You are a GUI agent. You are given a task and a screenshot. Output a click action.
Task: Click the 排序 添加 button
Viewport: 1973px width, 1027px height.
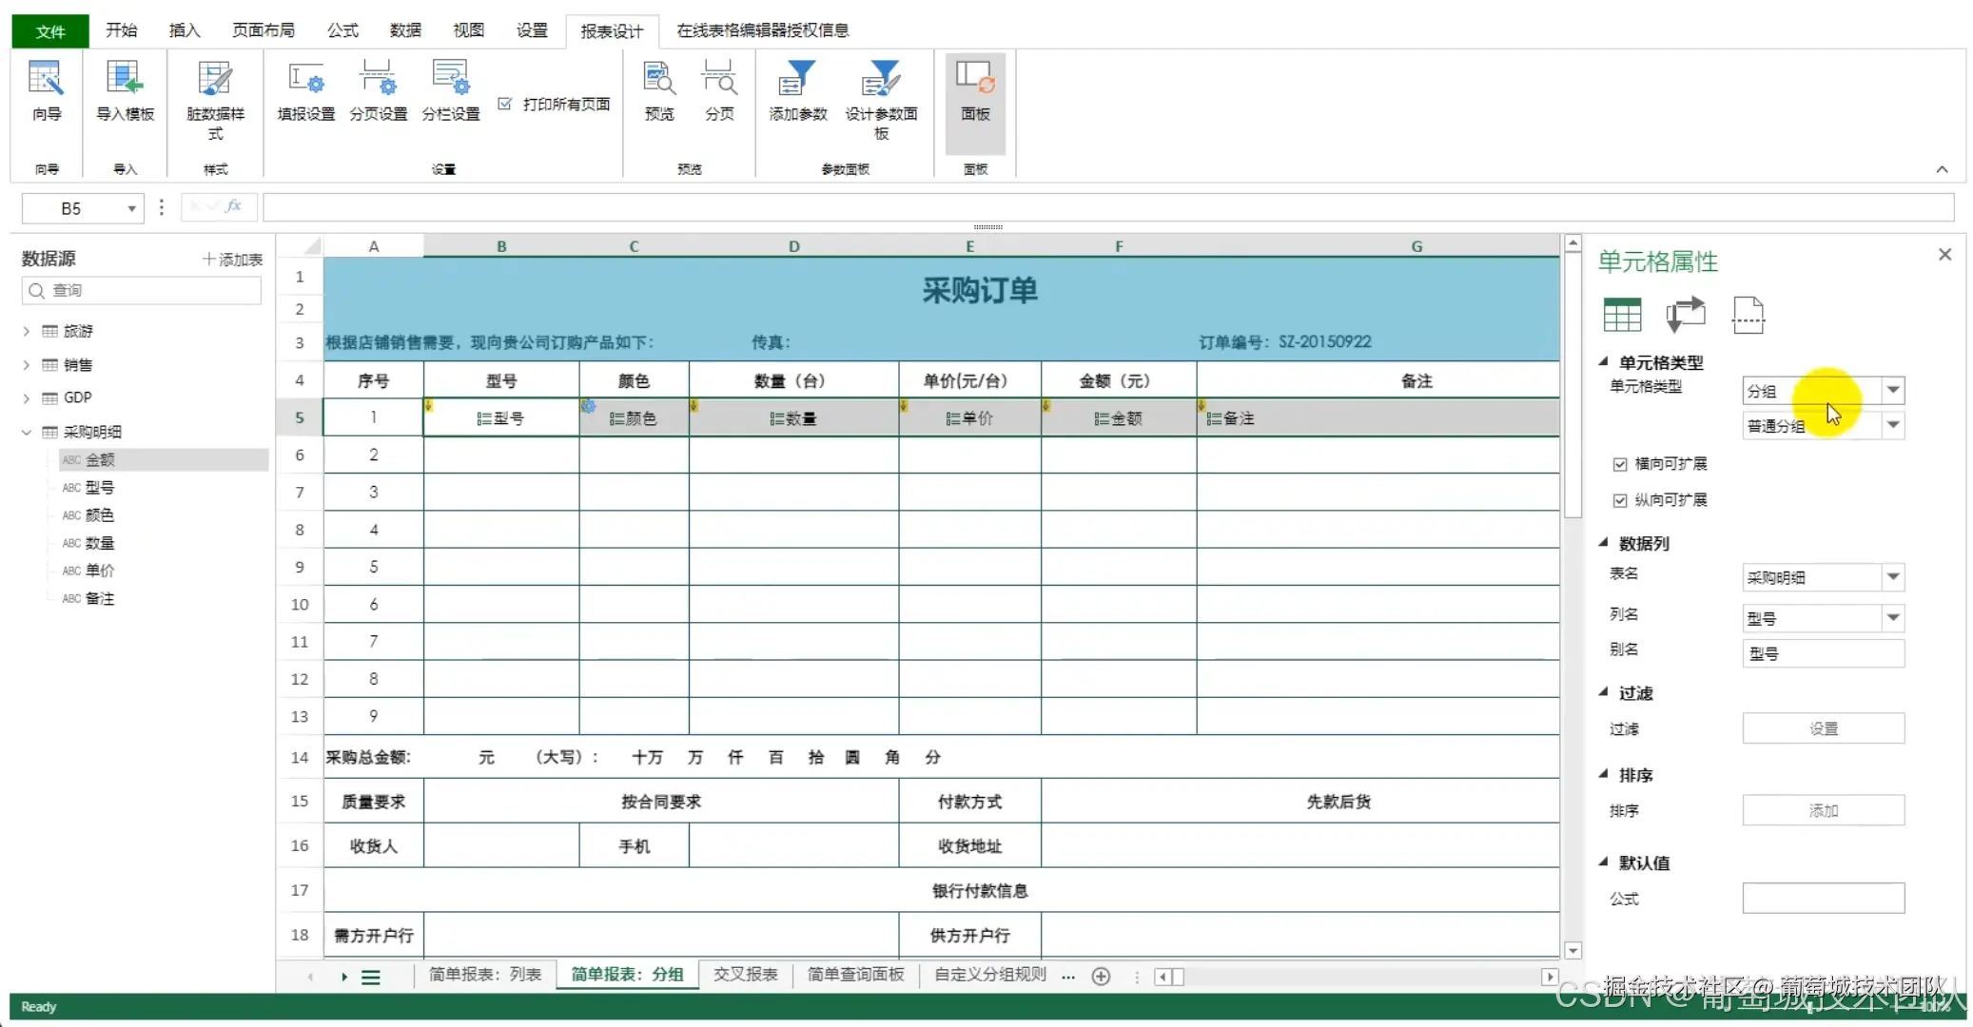click(1823, 810)
